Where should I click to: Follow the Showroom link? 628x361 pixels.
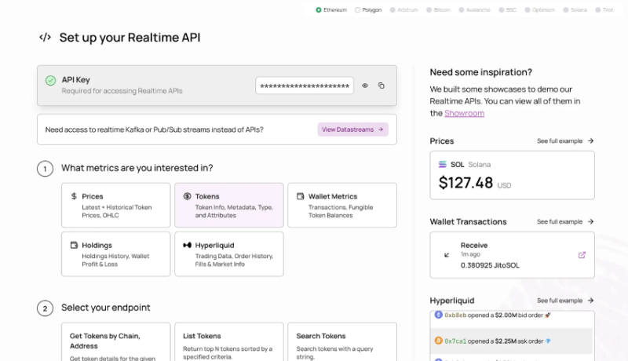tap(464, 113)
